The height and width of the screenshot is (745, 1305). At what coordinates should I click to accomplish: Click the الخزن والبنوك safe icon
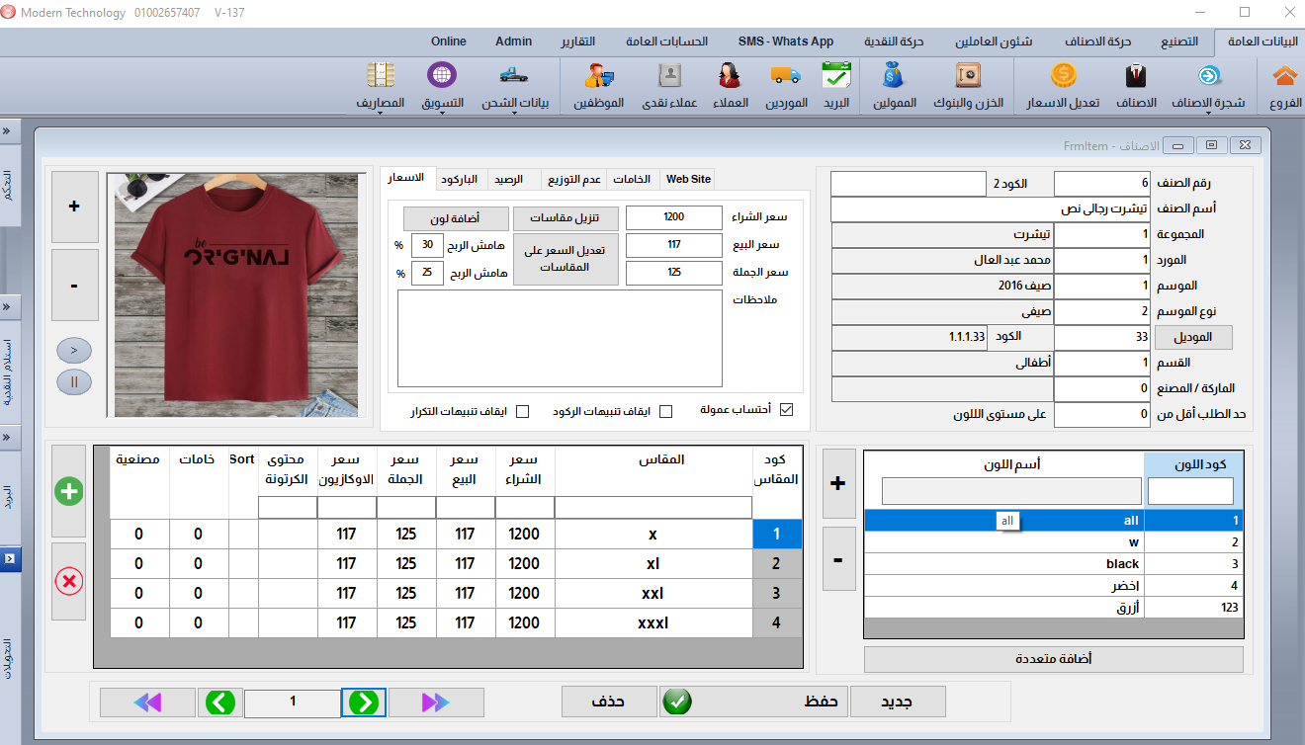(x=967, y=77)
